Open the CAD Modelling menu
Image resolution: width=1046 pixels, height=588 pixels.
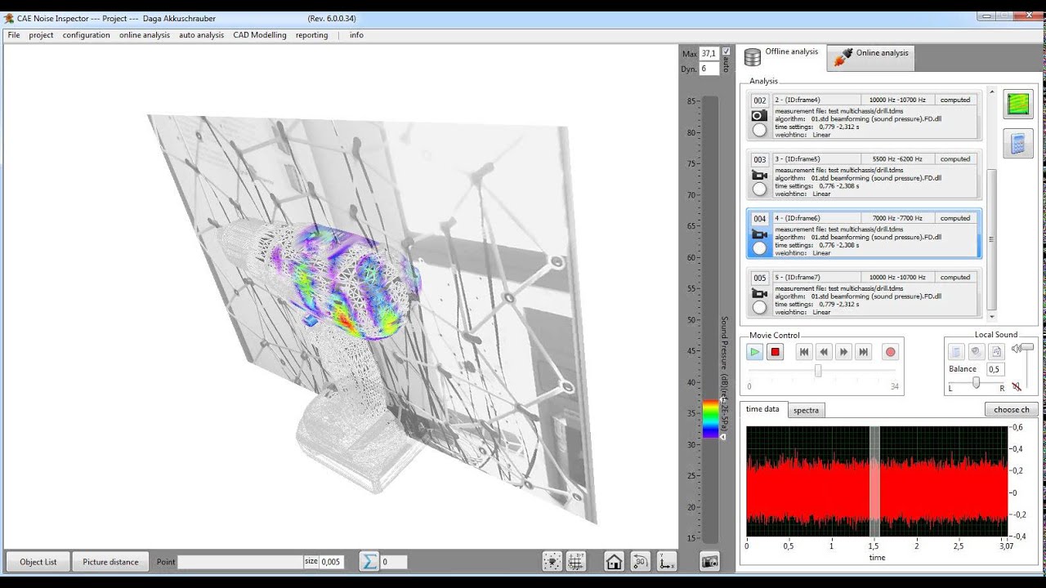click(x=260, y=35)
